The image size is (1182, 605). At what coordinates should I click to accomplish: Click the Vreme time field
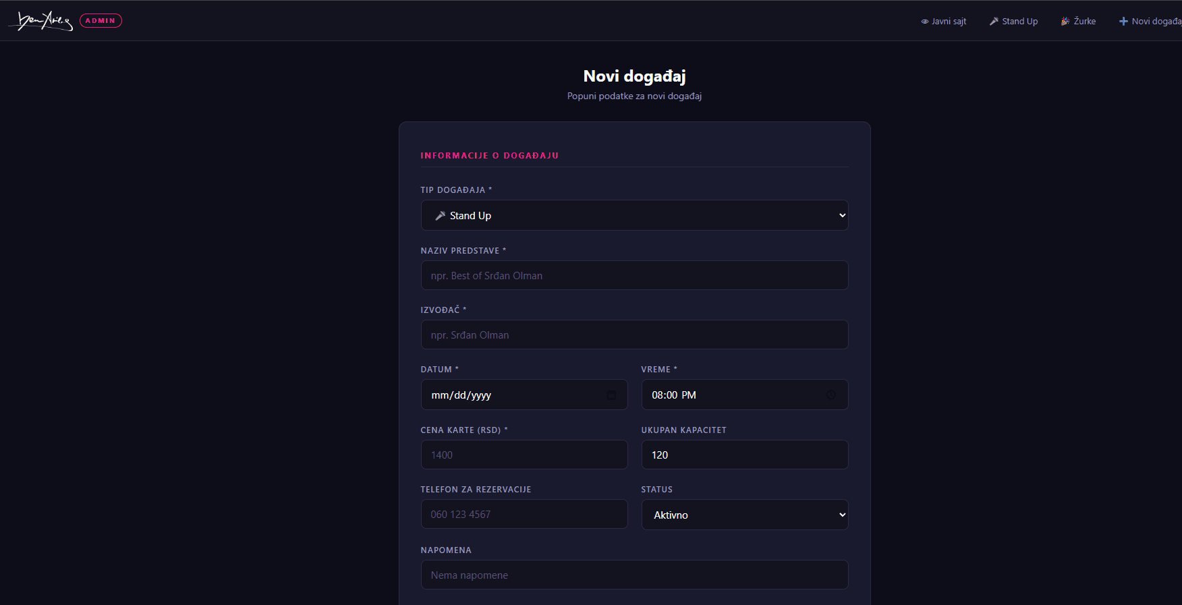click(745, 395)
